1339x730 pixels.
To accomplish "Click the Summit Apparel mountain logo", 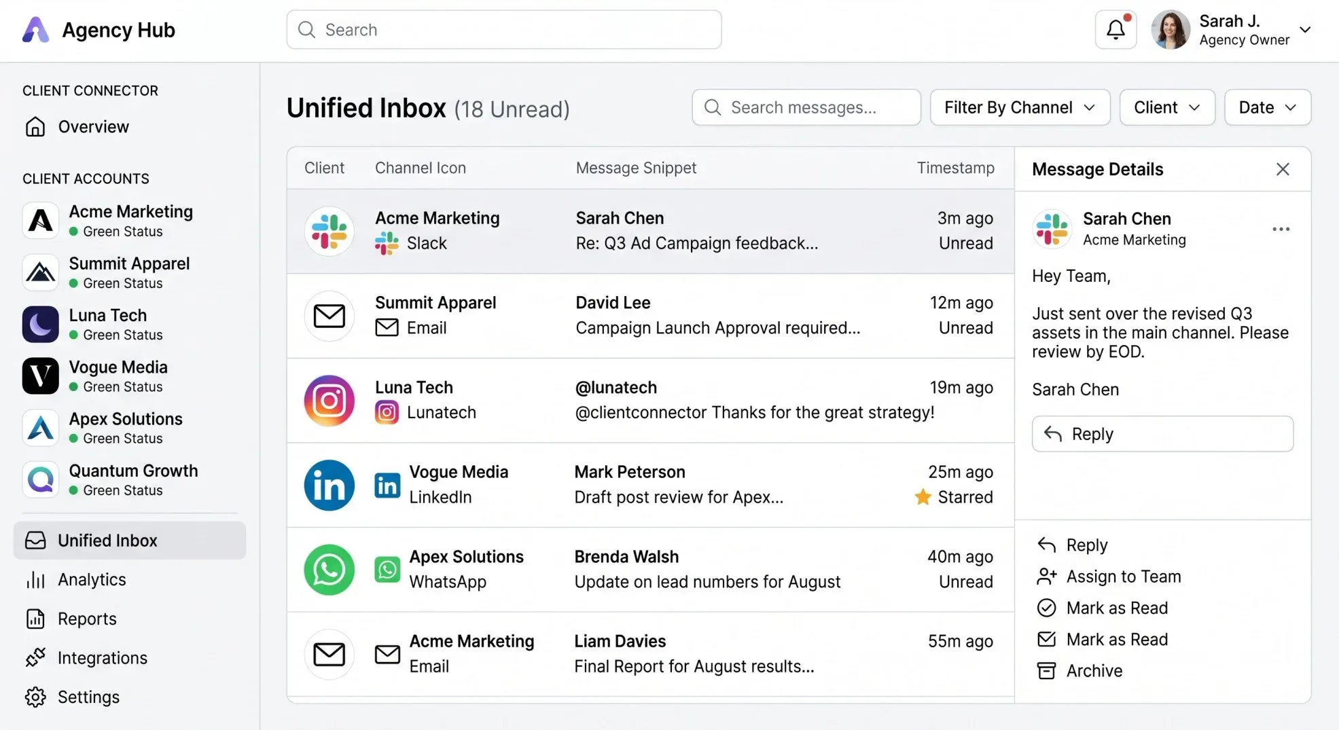I will [41, 272].
